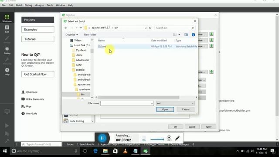279x157 pixels.
Task: Click the Build hammer icon in sidebar
Action: click(7, 141)
